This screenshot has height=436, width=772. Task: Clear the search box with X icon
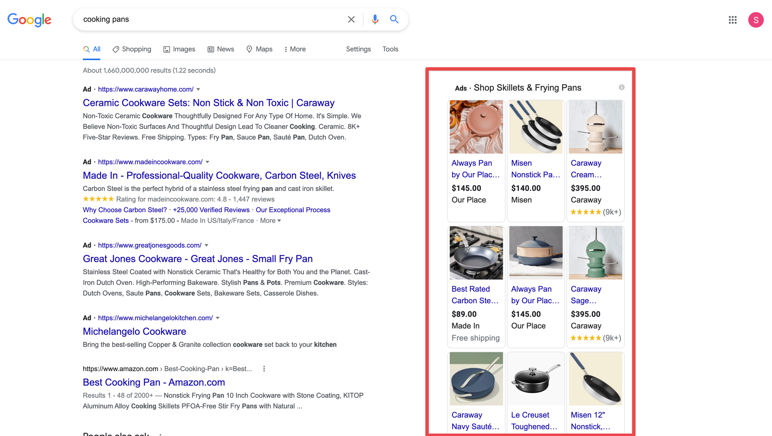coord(351,19)
